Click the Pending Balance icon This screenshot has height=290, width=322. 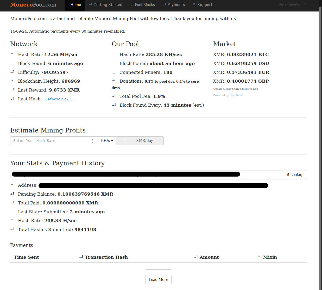tap(12, 194)
